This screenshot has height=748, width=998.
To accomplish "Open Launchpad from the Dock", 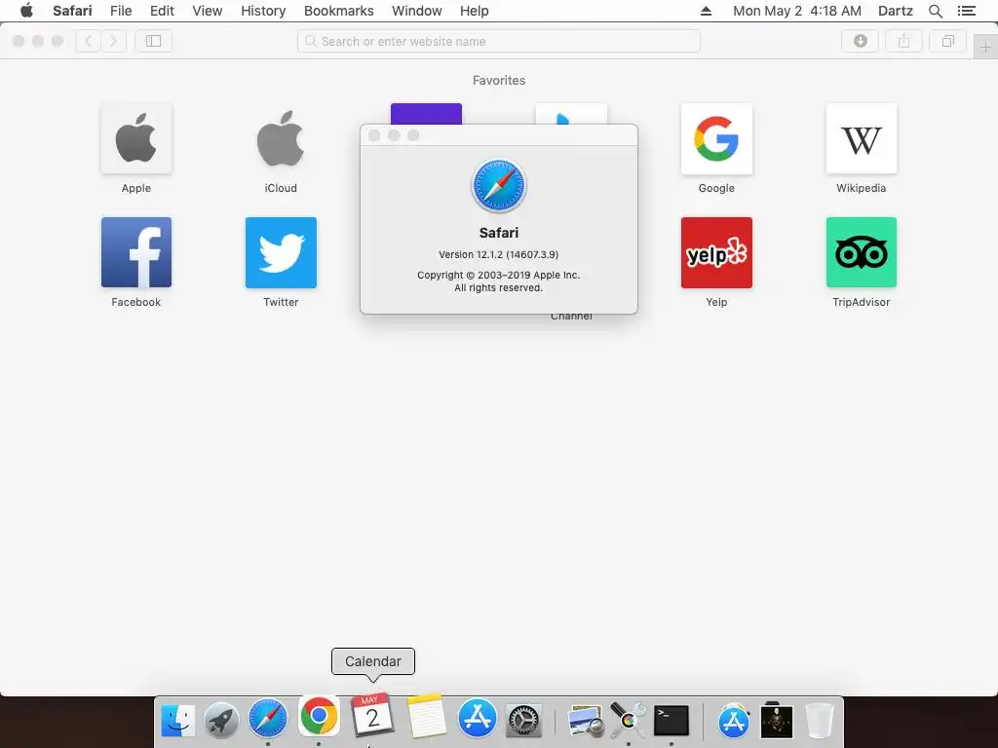I will (221, 721).
